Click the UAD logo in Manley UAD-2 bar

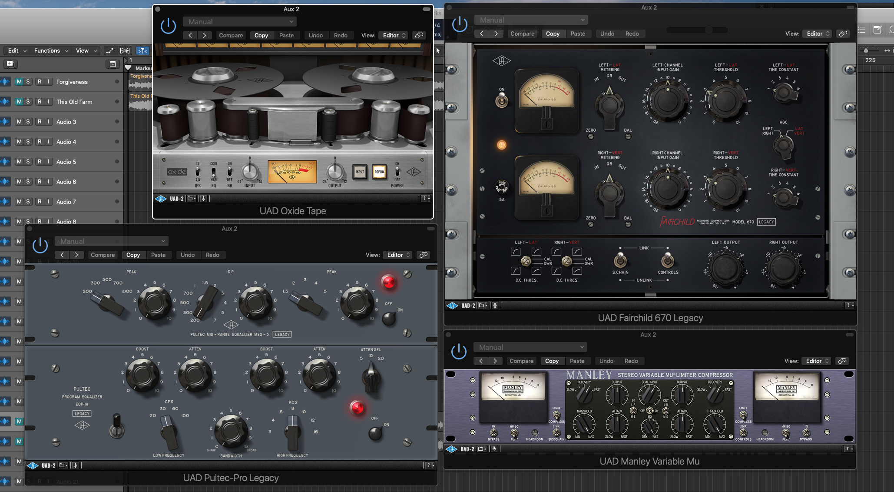click(452, 449)
